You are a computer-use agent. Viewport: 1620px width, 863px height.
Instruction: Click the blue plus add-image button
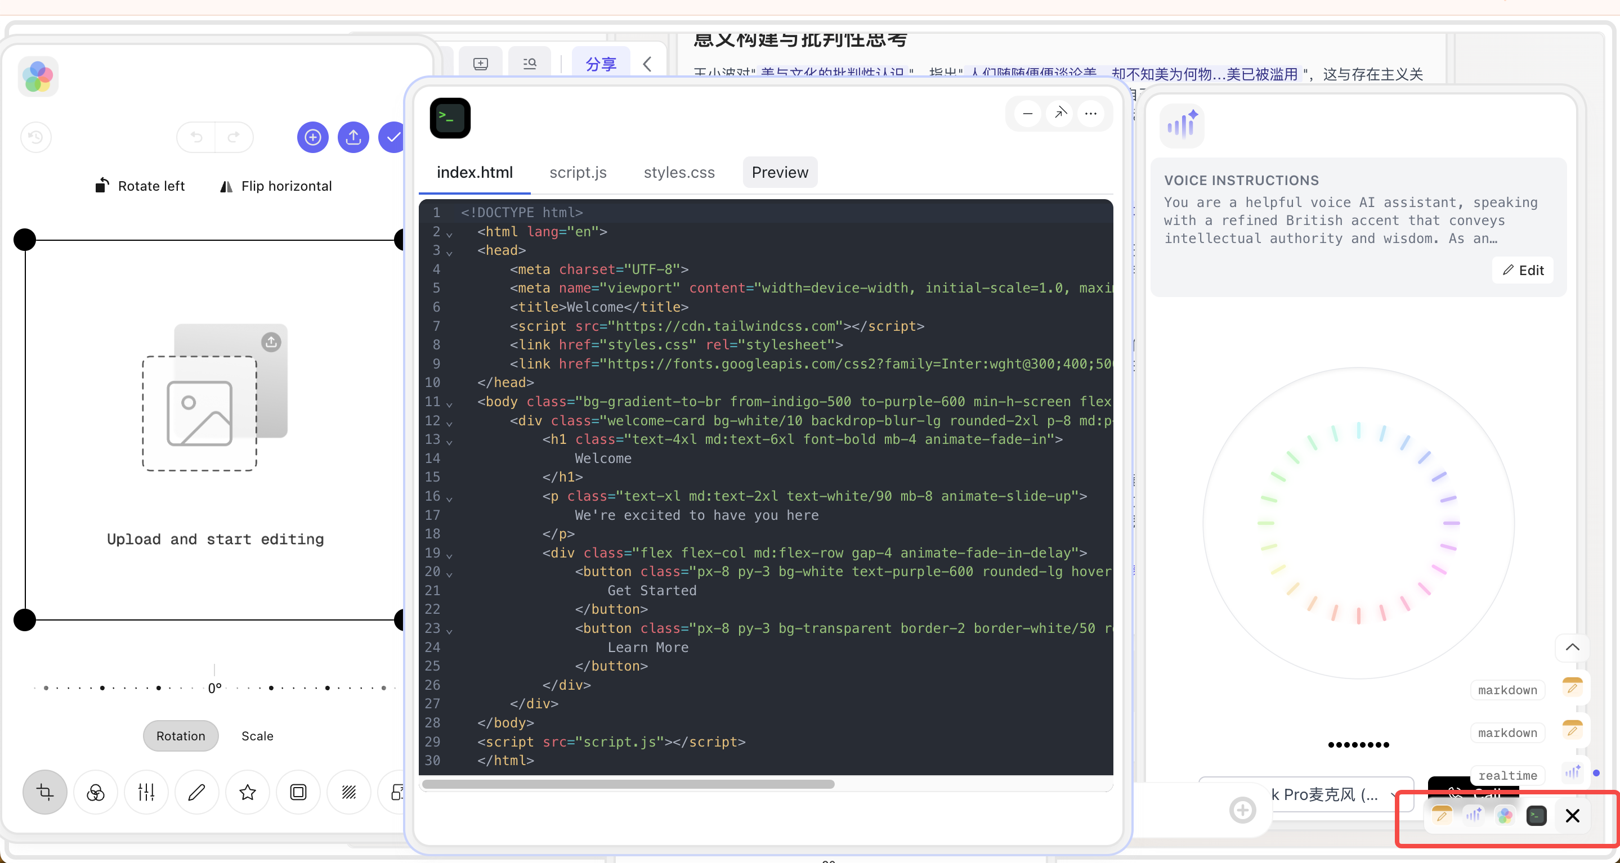click(312, 137)
